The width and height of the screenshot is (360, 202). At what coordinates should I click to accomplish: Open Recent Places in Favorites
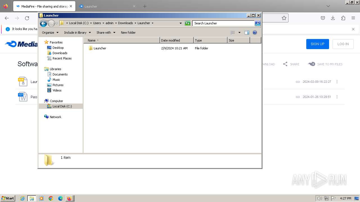click(x=62, y=58)
